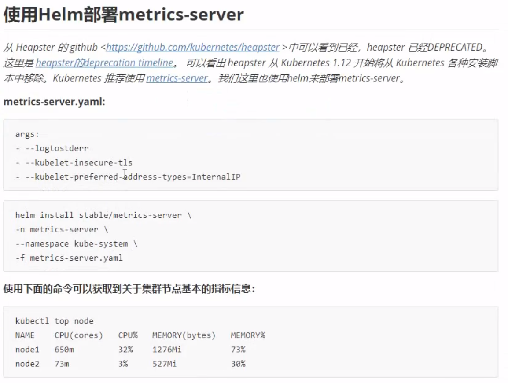Click the 'node2' row name

point(27,364)
